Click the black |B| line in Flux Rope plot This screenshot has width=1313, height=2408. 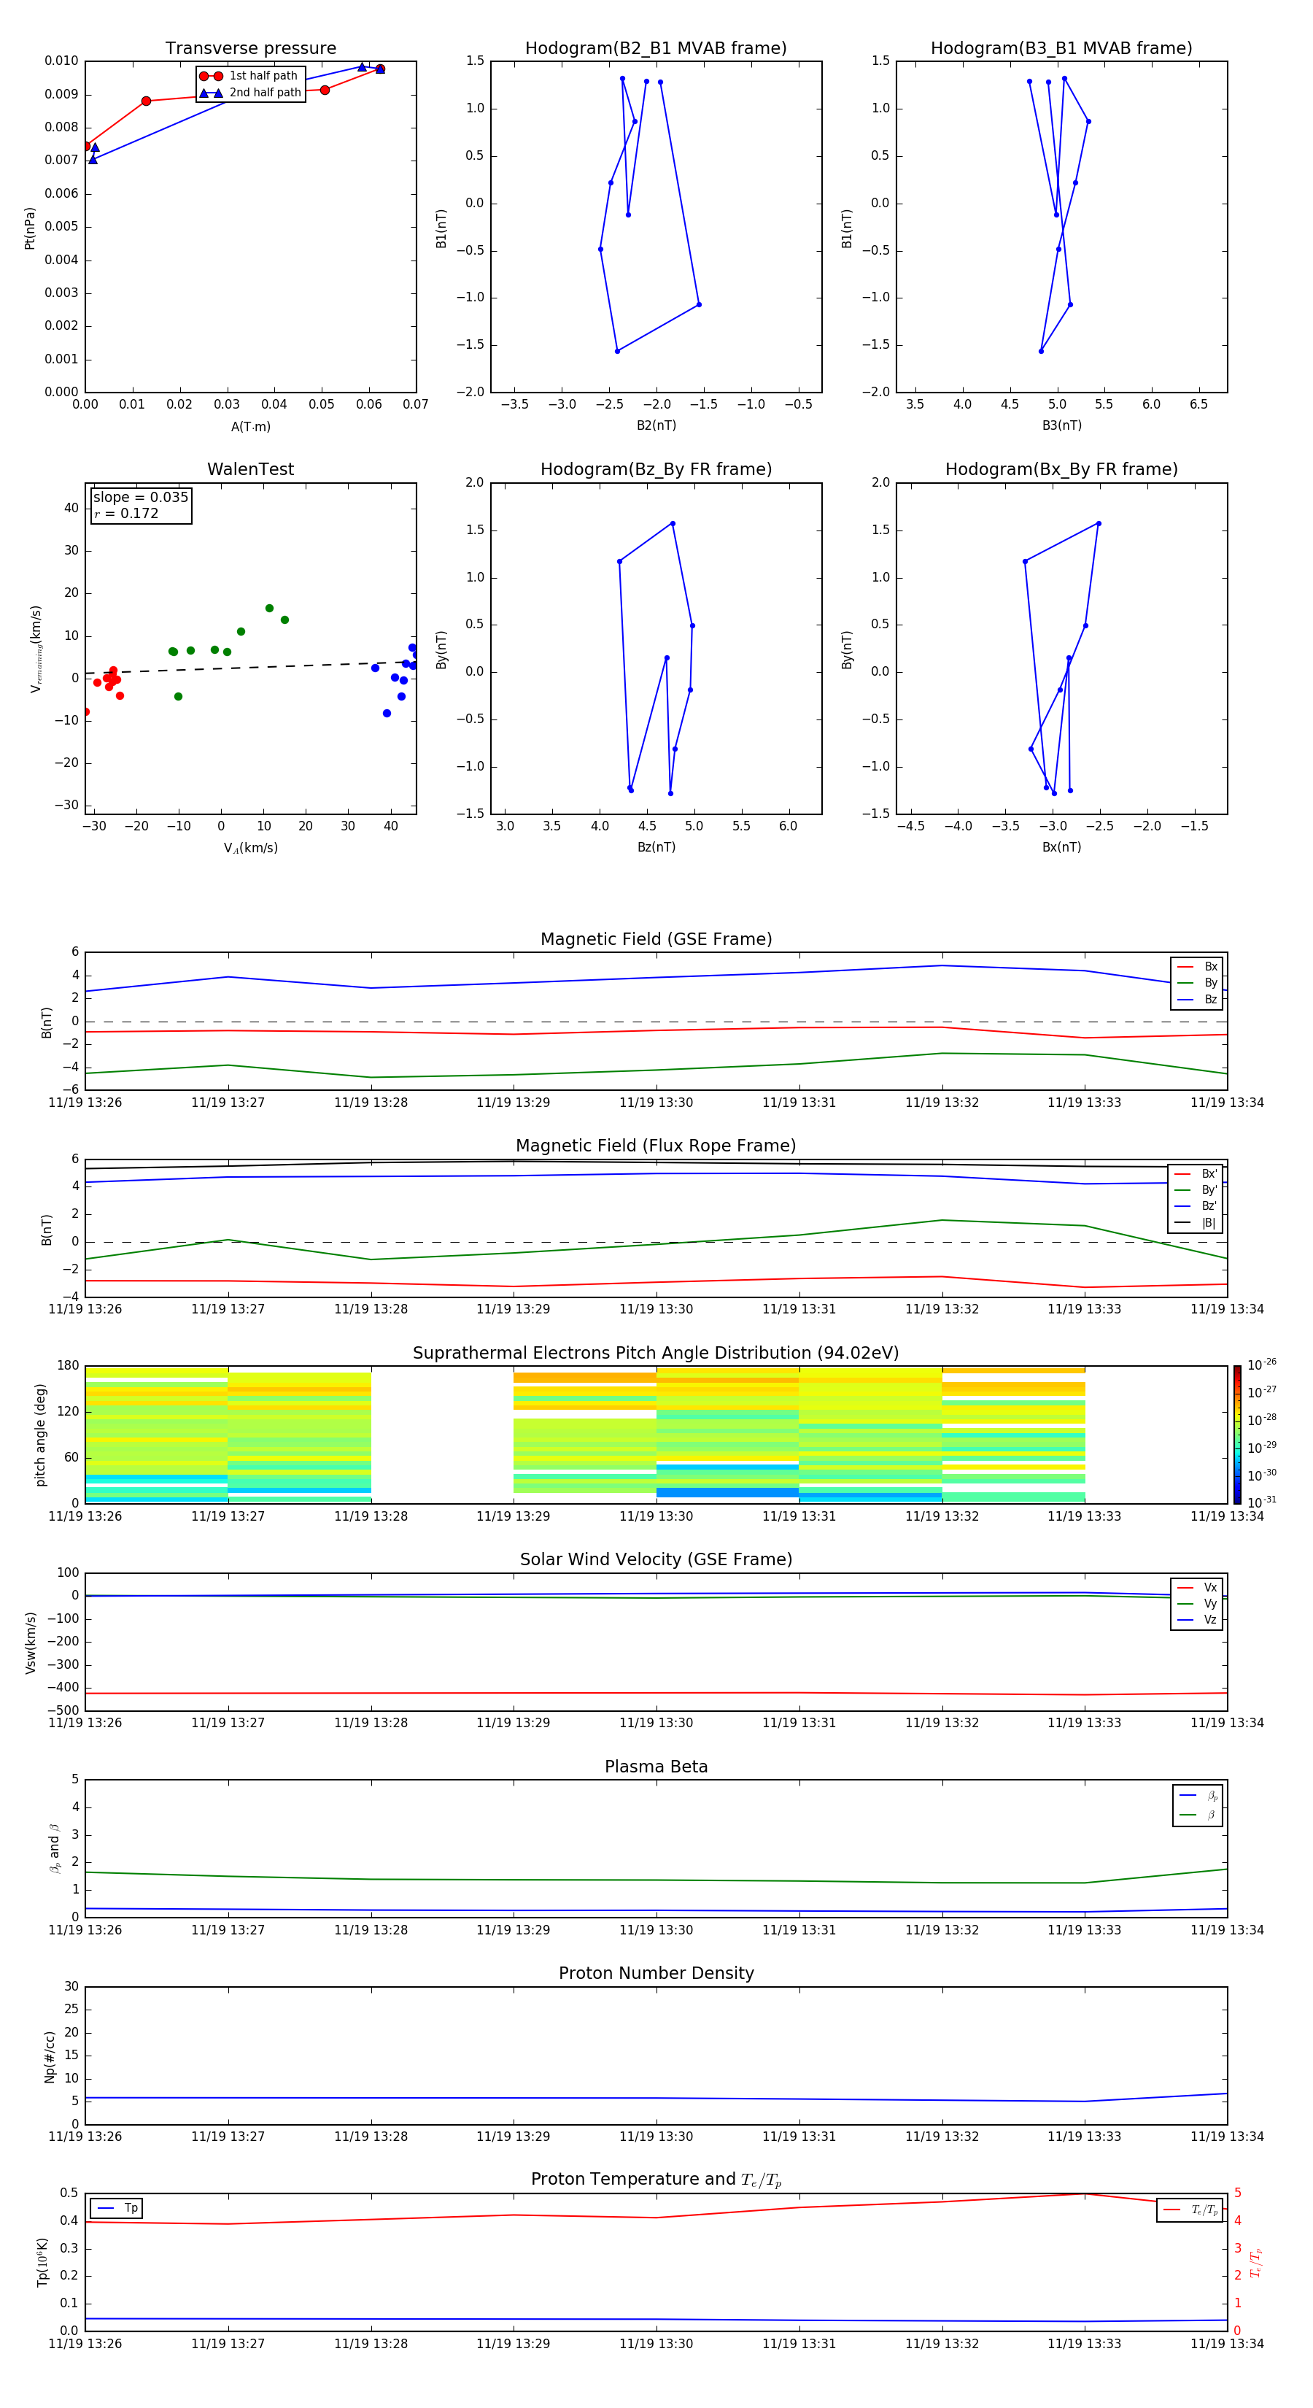656,1162
